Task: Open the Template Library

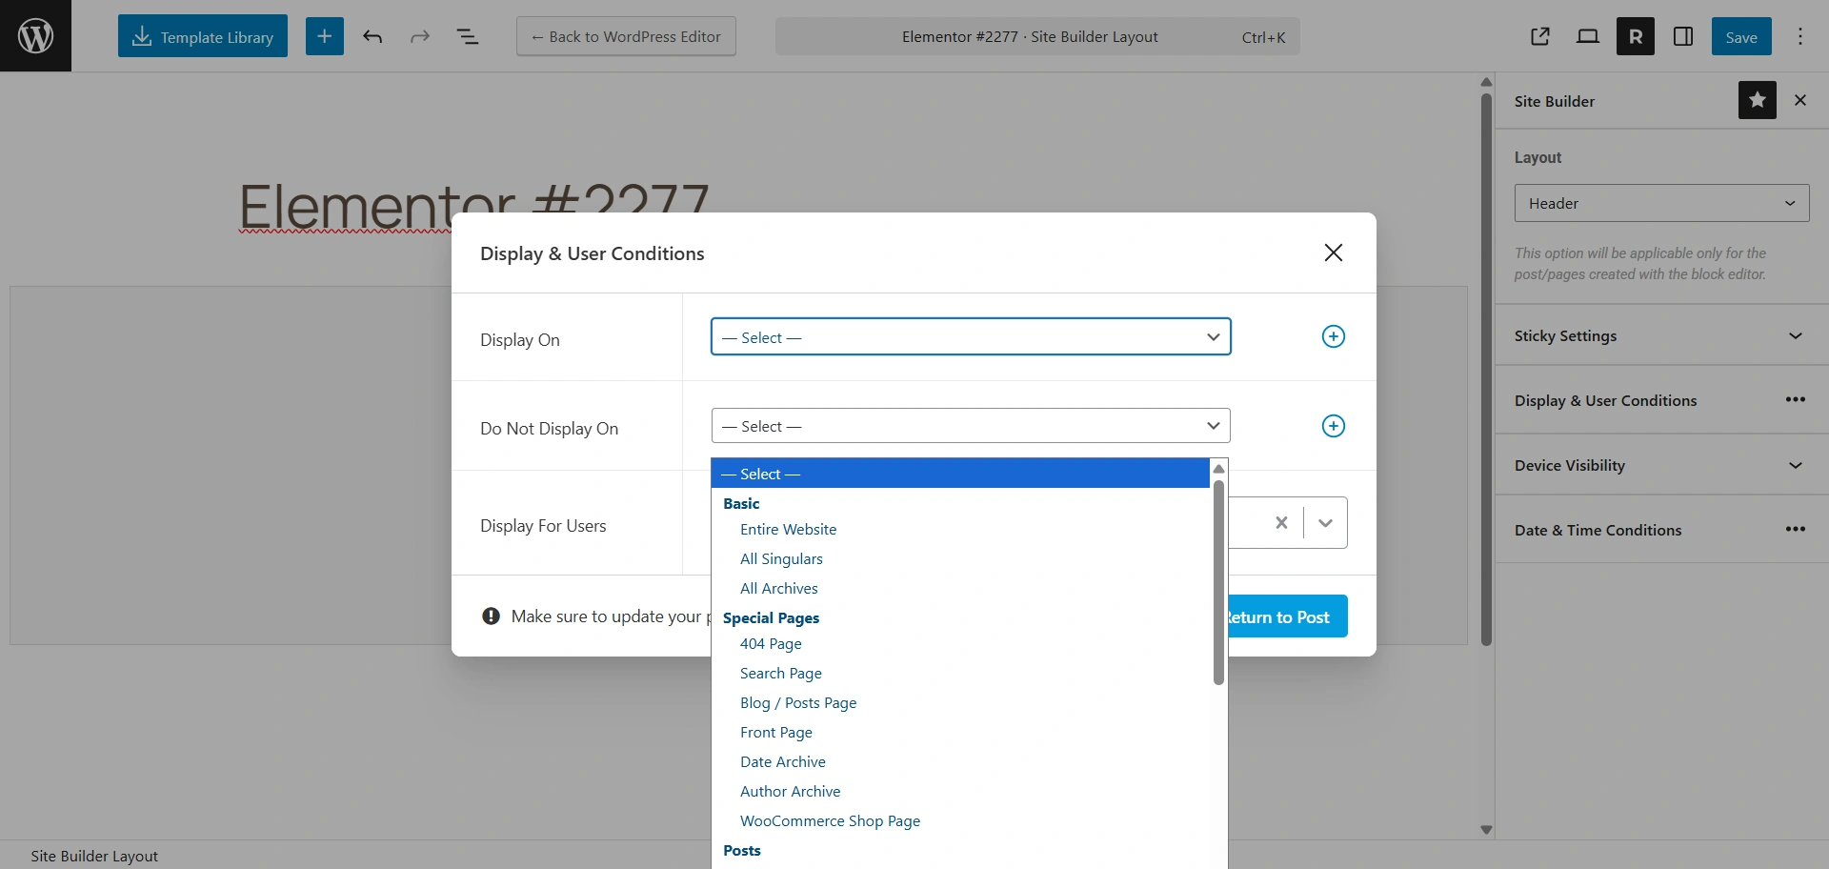Action: (x=203, y=36)
